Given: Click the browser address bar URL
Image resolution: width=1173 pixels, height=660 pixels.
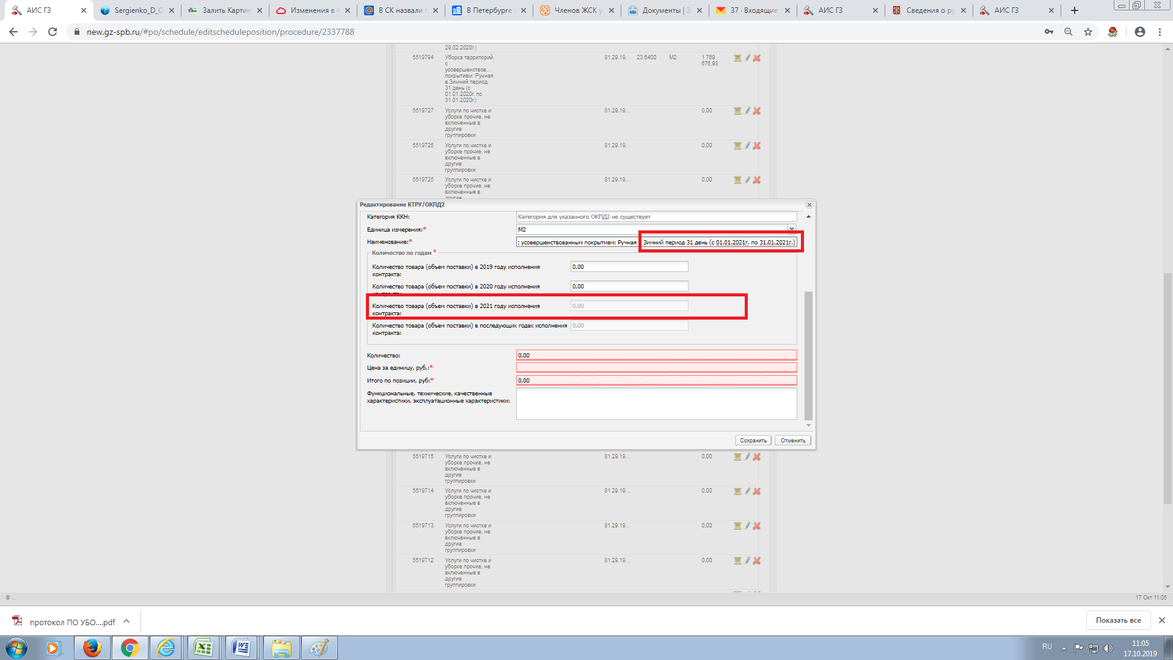Looking at the screenshot, I should click(220, 32).
